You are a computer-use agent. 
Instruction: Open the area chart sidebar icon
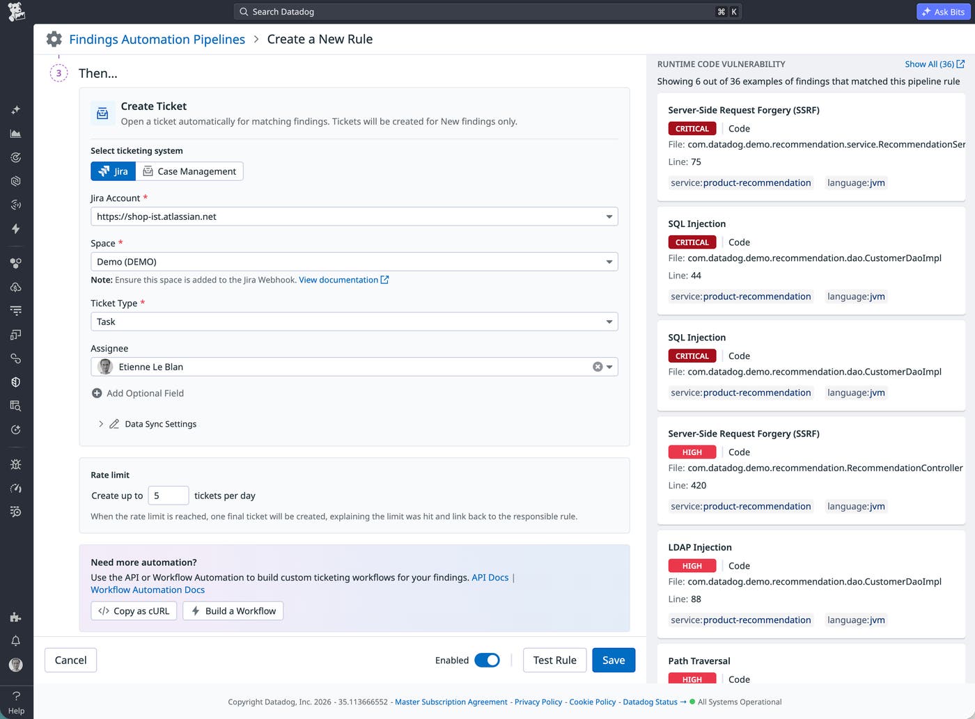(16, 134)
